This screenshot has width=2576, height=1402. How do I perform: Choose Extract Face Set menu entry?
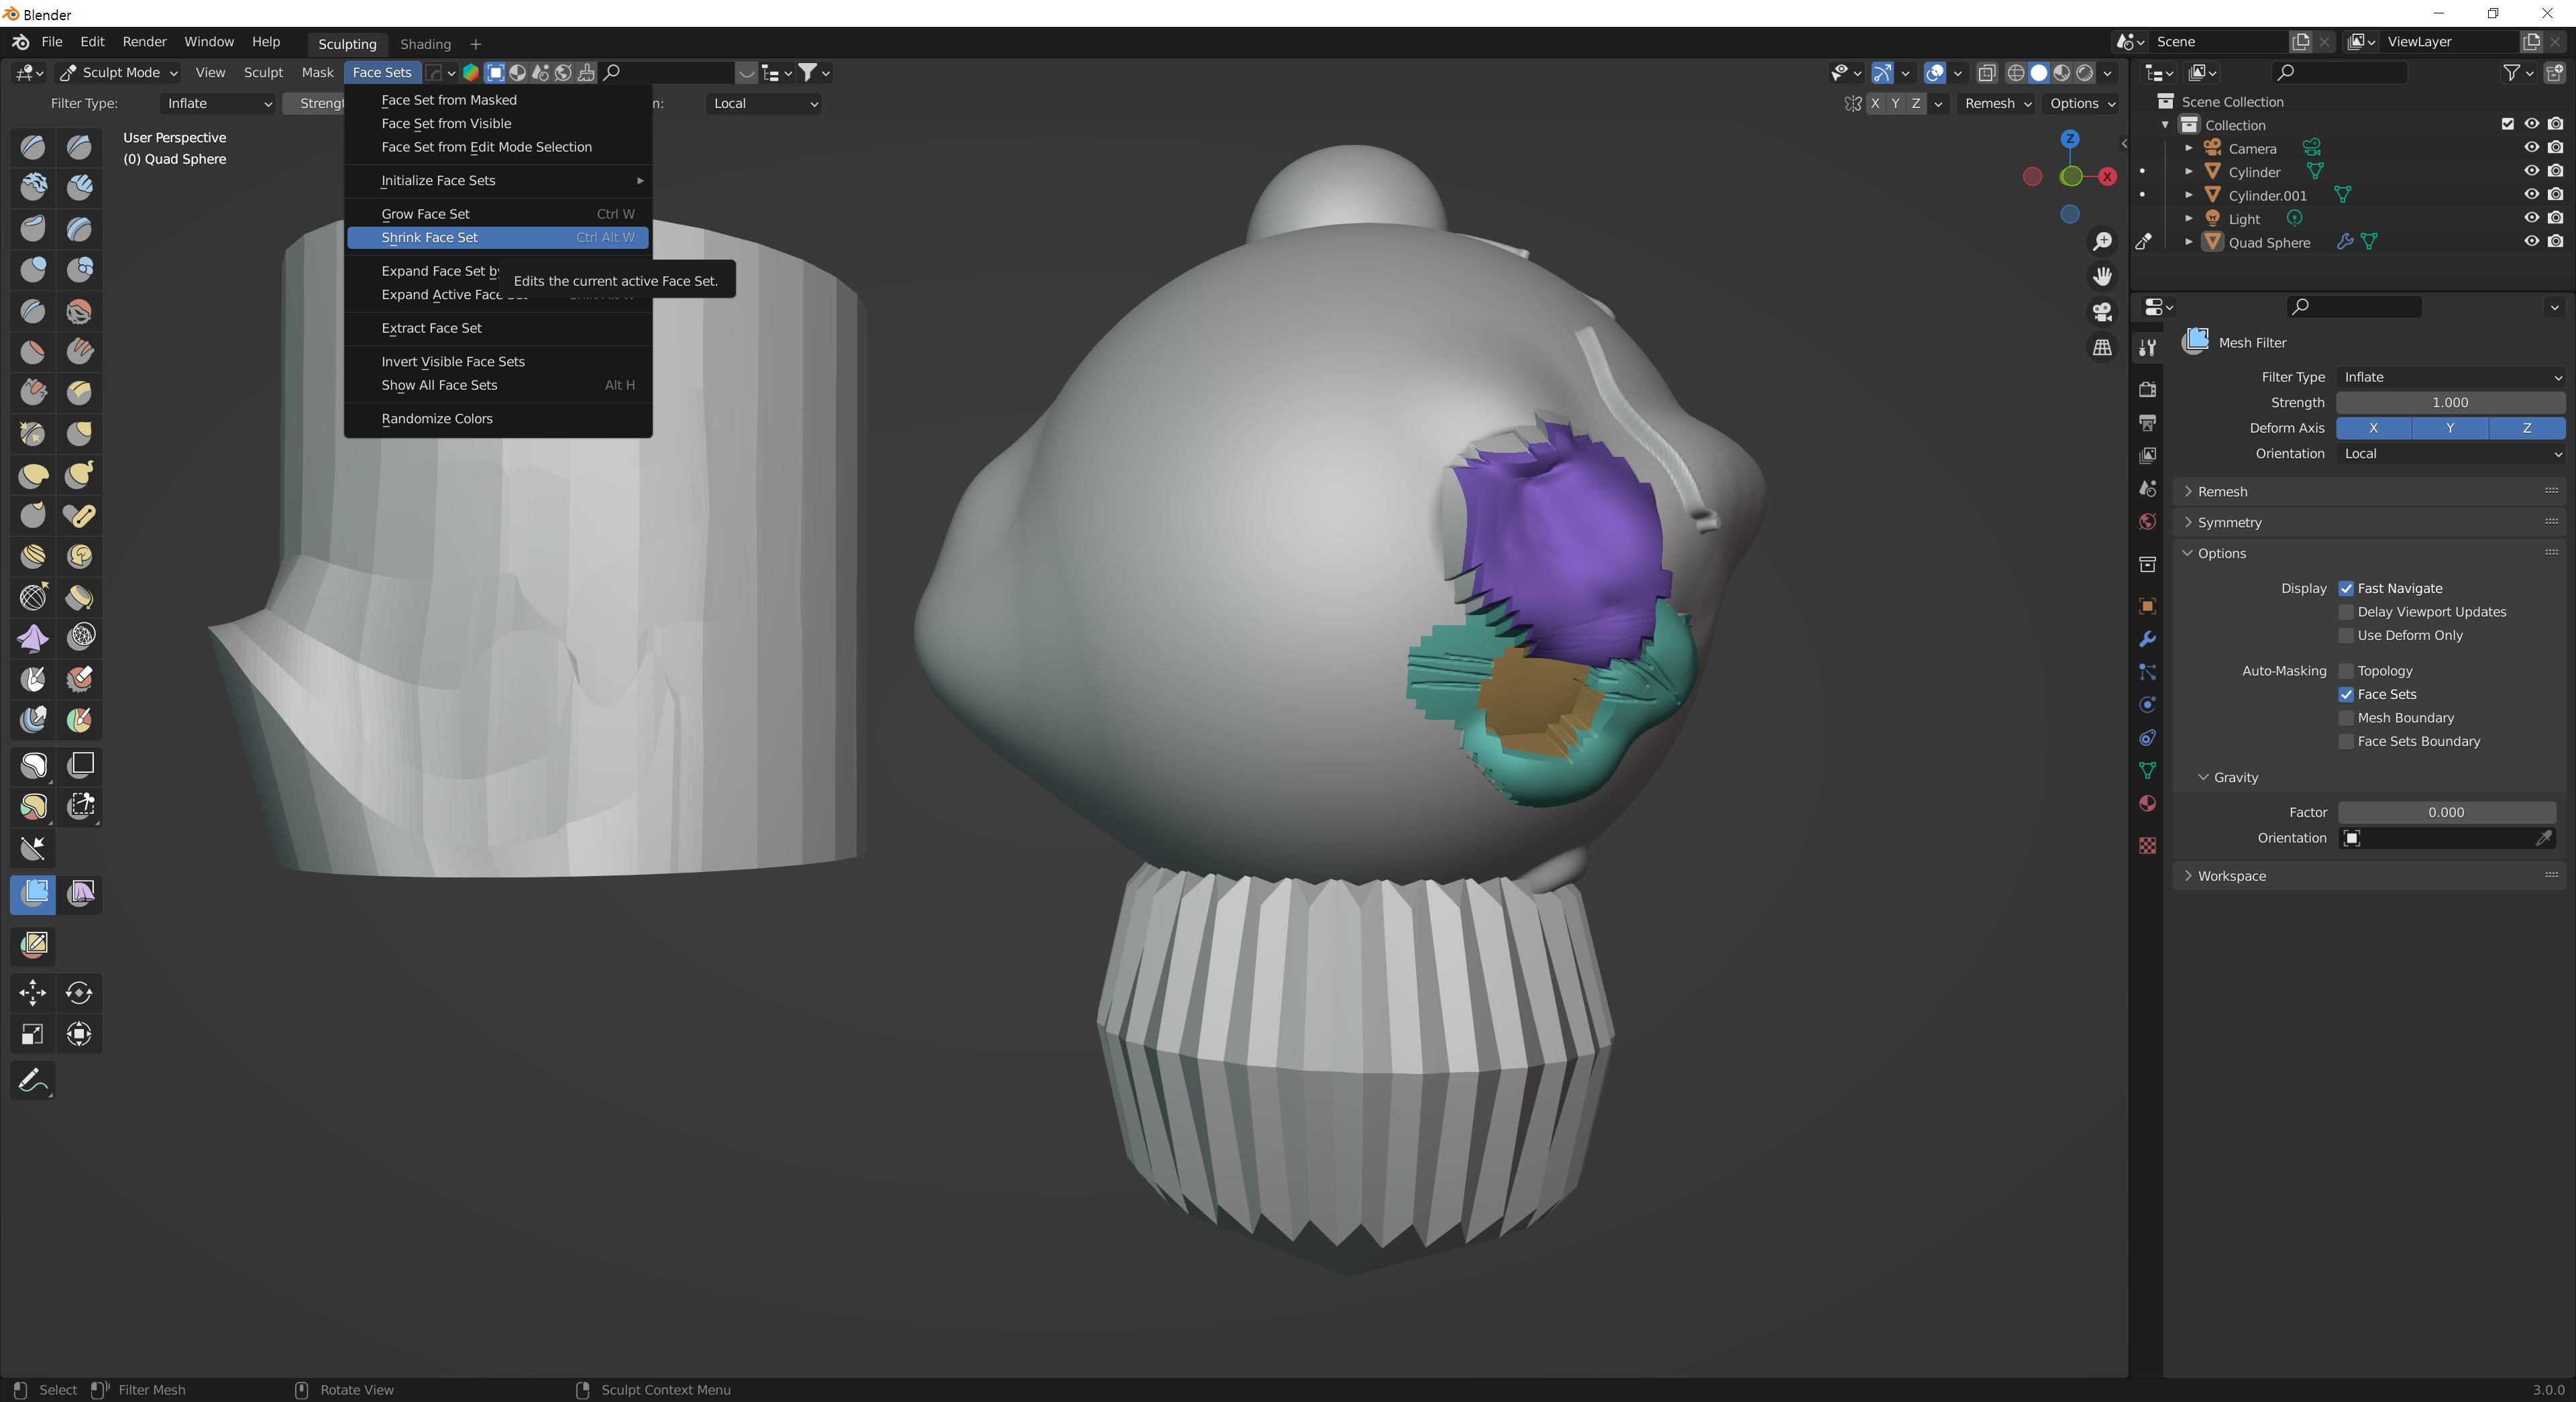click(431, 328)
